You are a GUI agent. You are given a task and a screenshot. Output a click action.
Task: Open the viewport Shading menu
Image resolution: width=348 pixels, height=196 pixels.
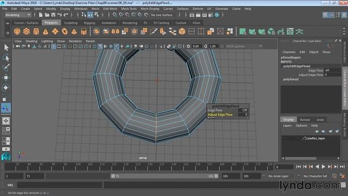click(x=32, y=41)
